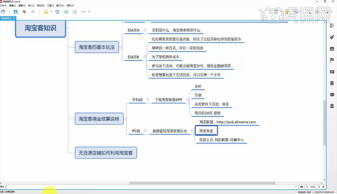Click the 自动保存 关闭 status entry
Viewport: 337px width, 194px height.
click(304, 192)
